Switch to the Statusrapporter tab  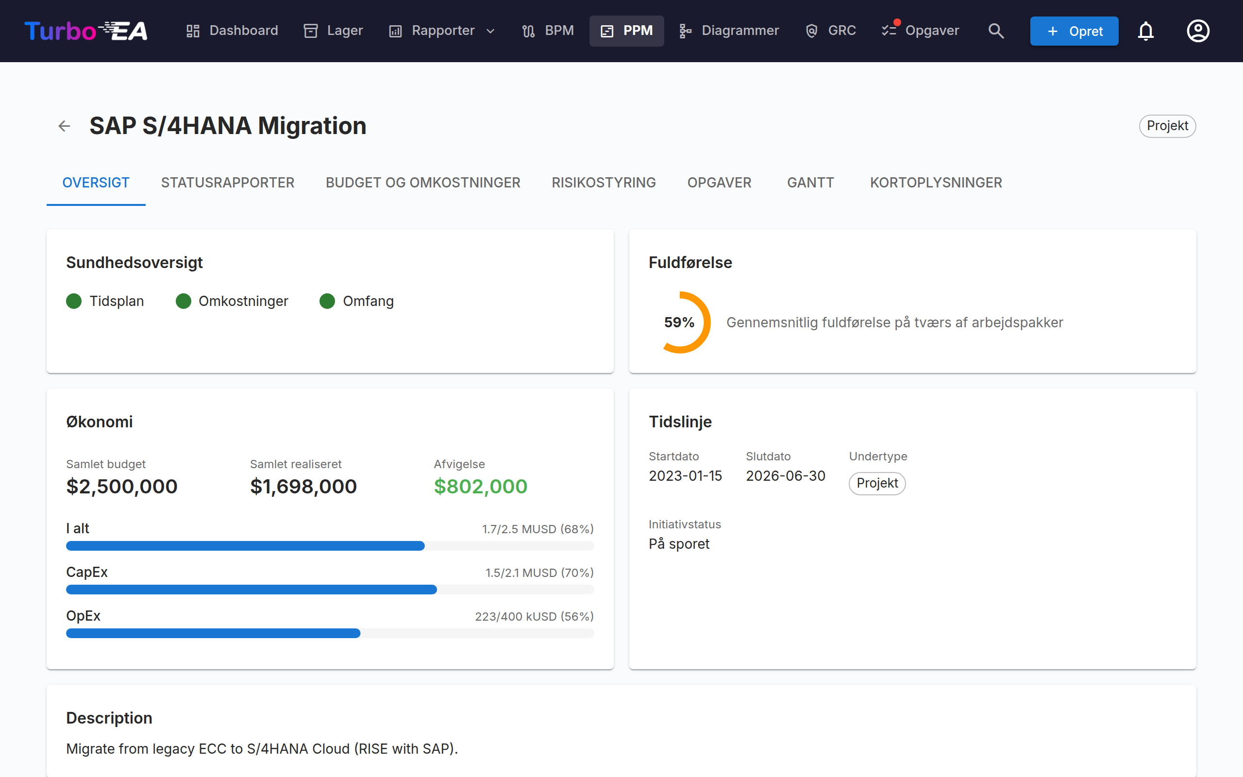point(228,183)
